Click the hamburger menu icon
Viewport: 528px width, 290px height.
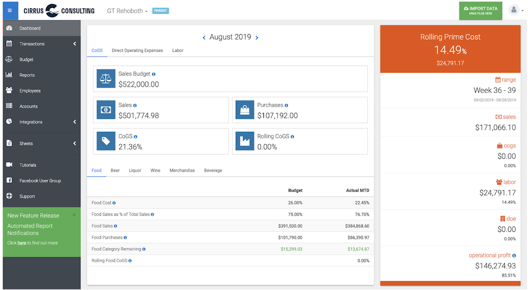point(10,10)
